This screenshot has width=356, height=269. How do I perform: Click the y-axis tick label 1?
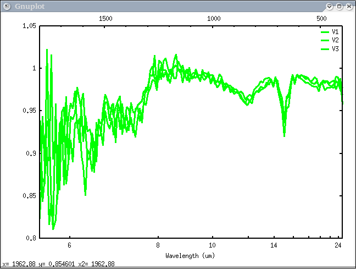[34, 68]
